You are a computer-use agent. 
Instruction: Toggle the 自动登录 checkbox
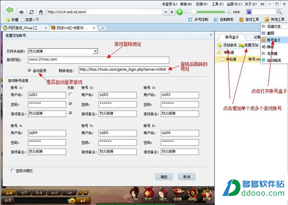coord(30,70)
